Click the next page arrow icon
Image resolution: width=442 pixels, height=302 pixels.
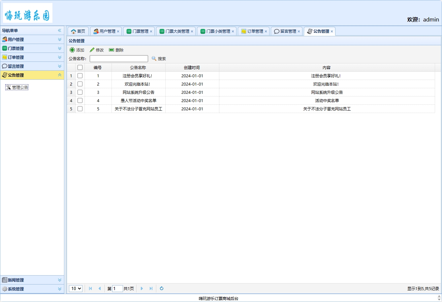[142, 288]
